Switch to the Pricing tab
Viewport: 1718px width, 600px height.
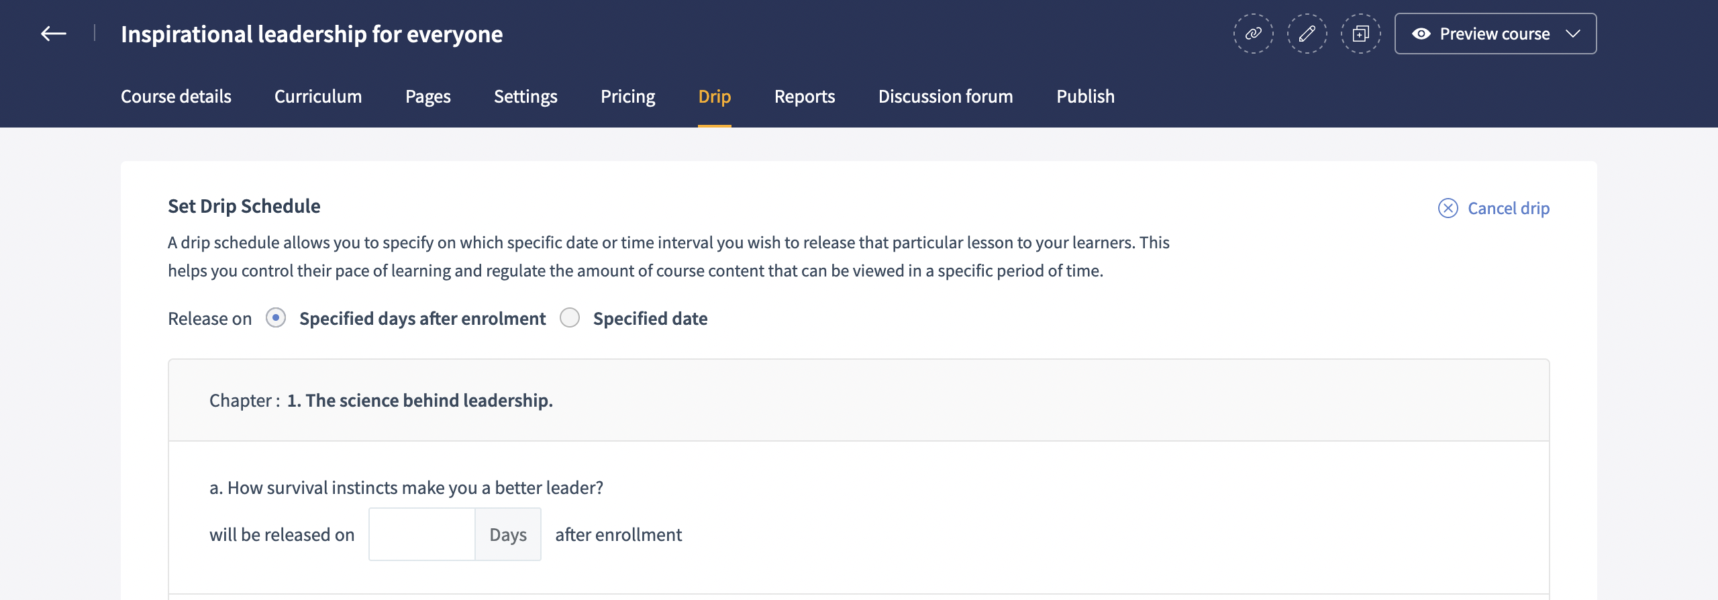627,97
